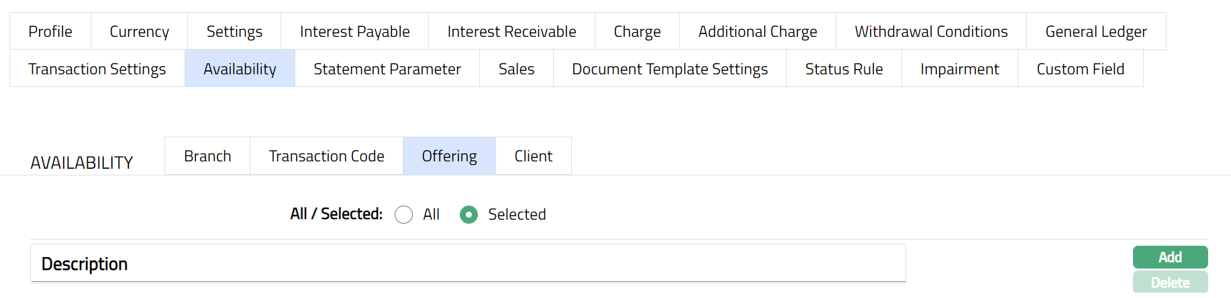
Task: Open the Profile tab
Action: tap(50, 31)
